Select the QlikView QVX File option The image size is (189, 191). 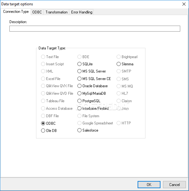tap(43, 86)
